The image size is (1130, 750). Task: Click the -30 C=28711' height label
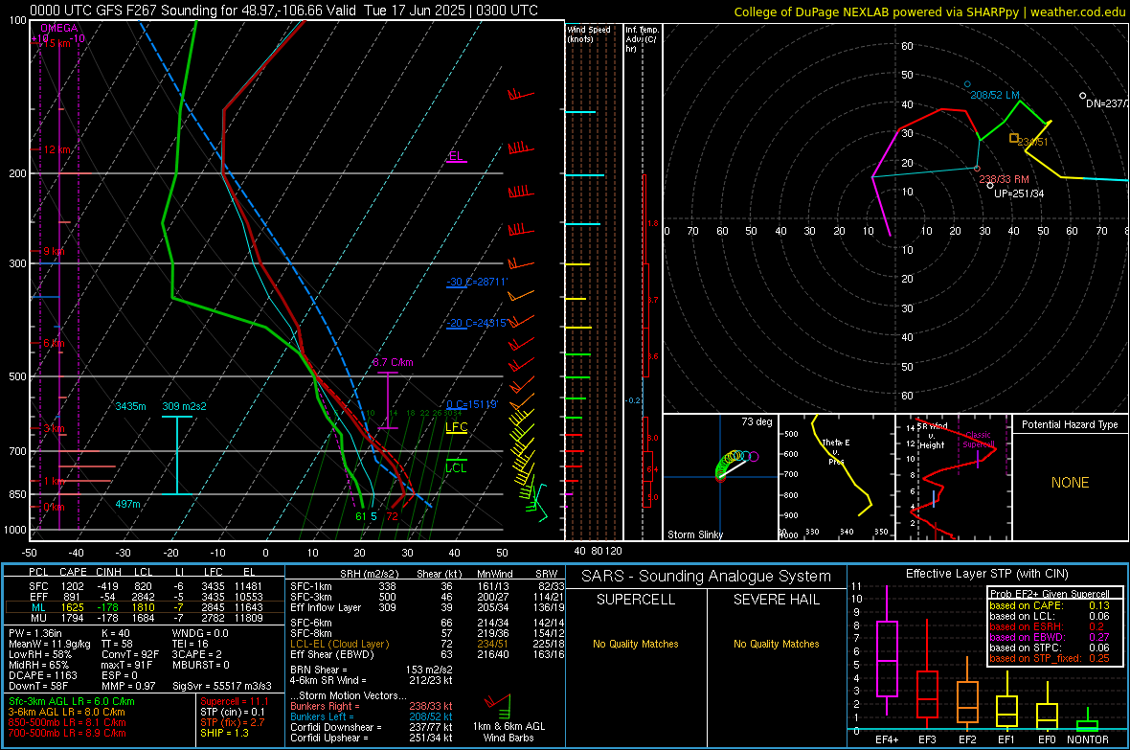(477, 282)
